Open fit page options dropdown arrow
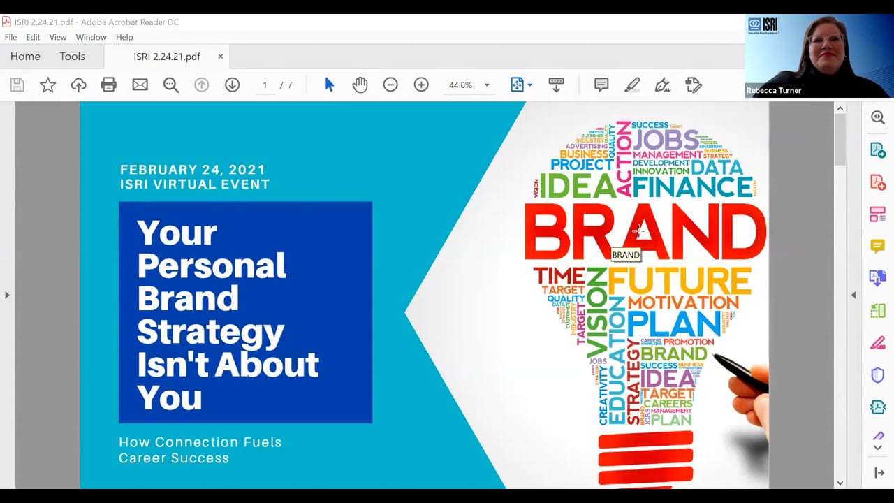The width and height of the screenshot is (894, 503). pos(530,85)
